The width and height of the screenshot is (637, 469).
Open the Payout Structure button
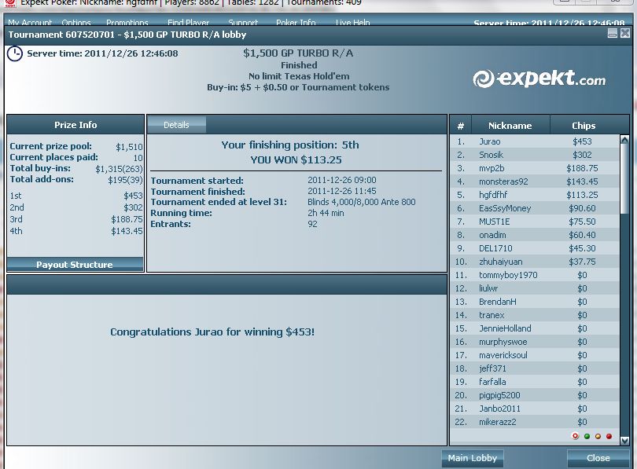coord(75,265)
